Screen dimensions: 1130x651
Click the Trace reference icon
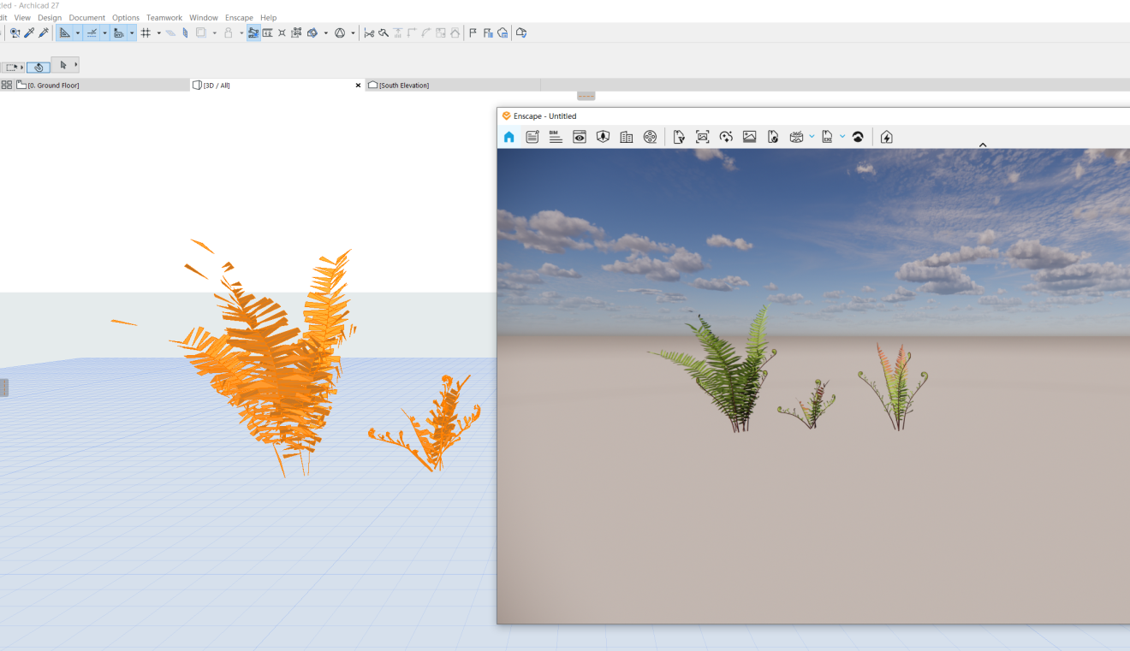pyautogui.click(x=200, y=33)
